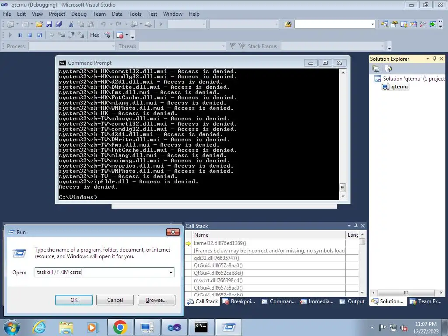The height and width of the screenshot is (336, 448).
Task: Click the Undo arrow icon
Action: (x=103, y=24)
